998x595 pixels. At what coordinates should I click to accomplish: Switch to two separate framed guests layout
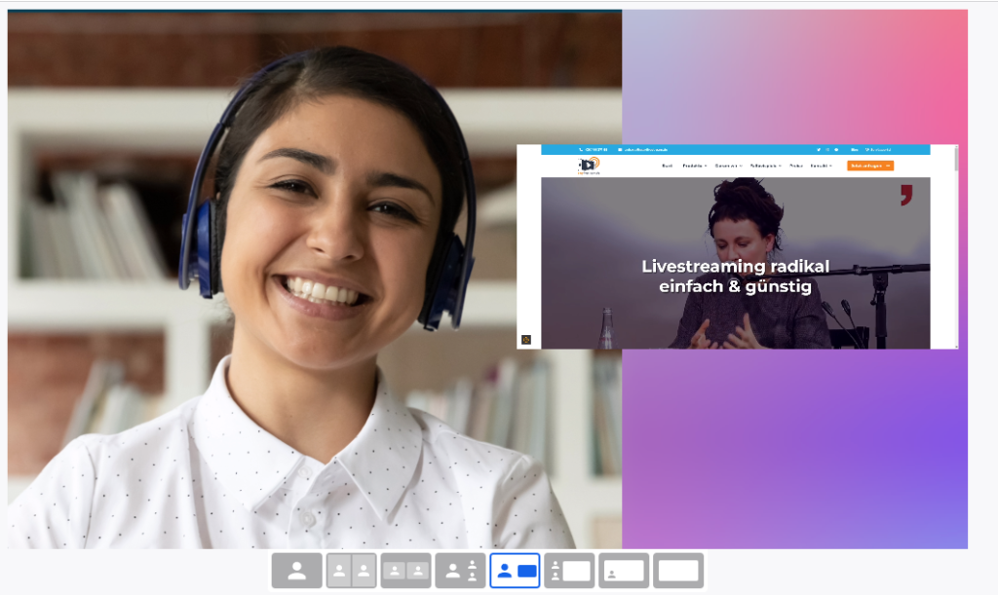tap(405, 571)
